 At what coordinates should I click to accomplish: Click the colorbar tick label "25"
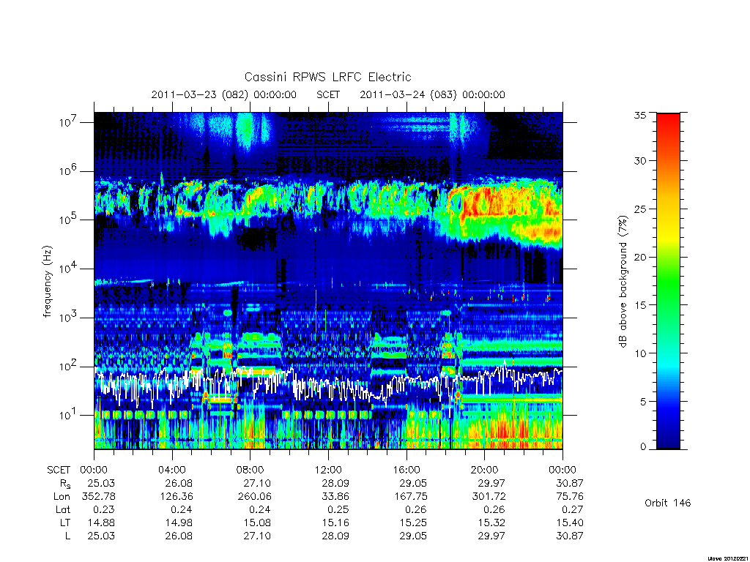640,209
